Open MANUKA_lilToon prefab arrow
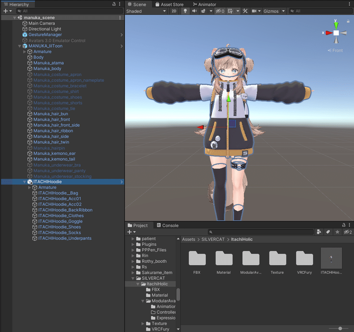 click(x=121, y=46)
